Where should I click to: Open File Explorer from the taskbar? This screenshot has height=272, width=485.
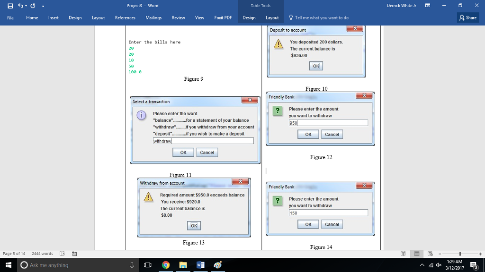183,265
